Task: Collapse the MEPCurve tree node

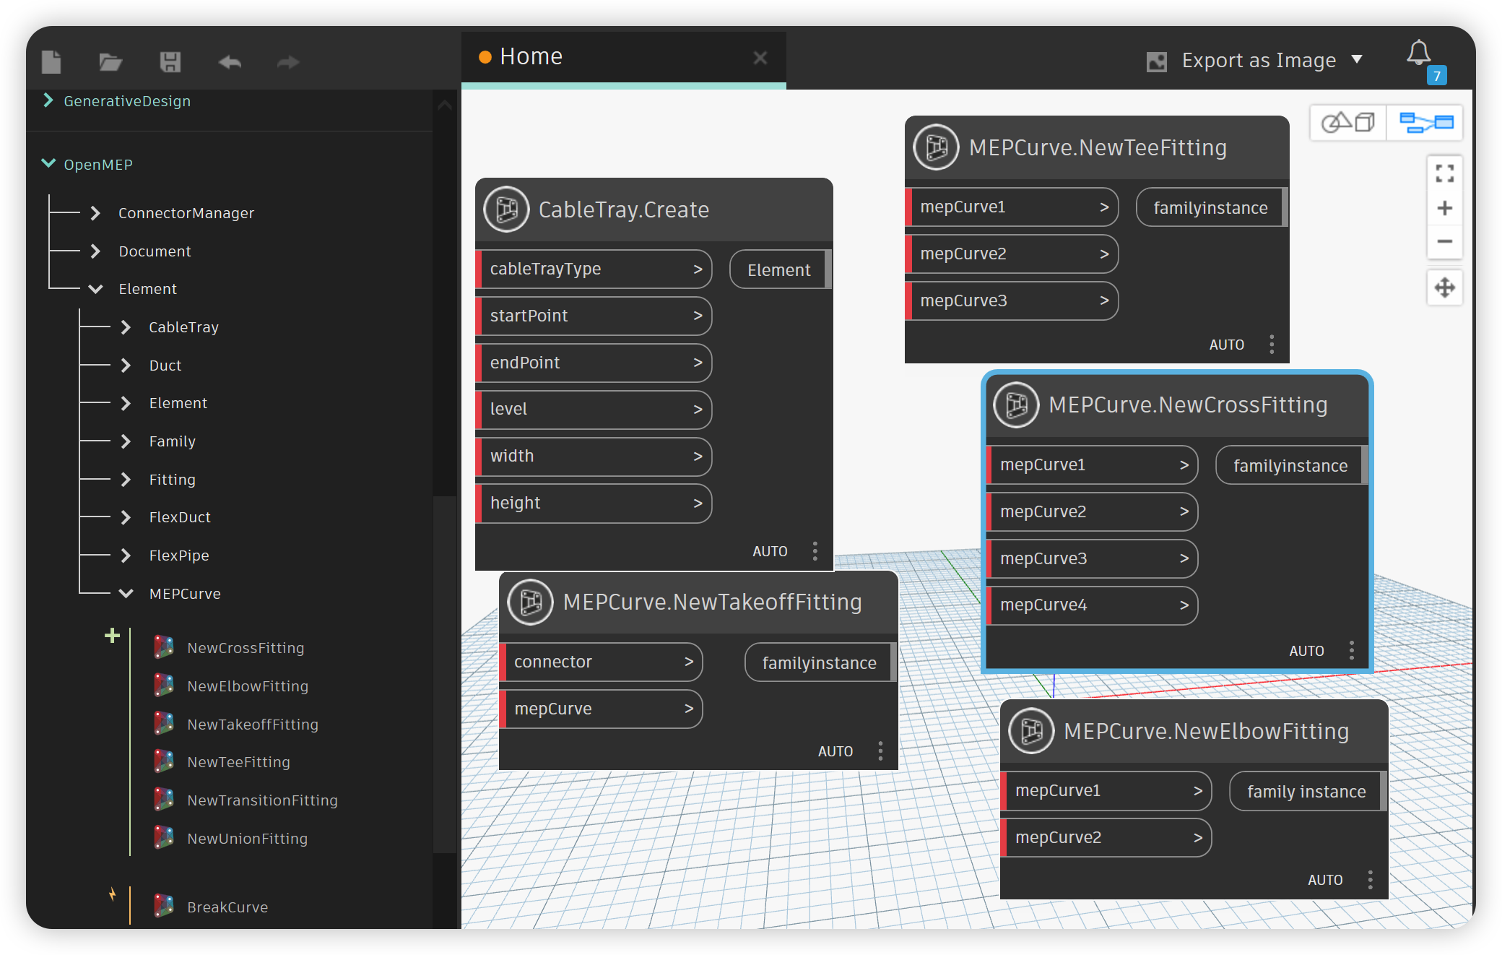Action: [126, 593]
